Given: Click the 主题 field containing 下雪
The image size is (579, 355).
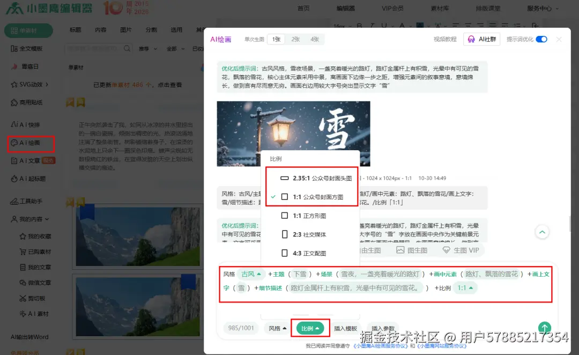Looking at the screenshot, I should tap(300, 274).
